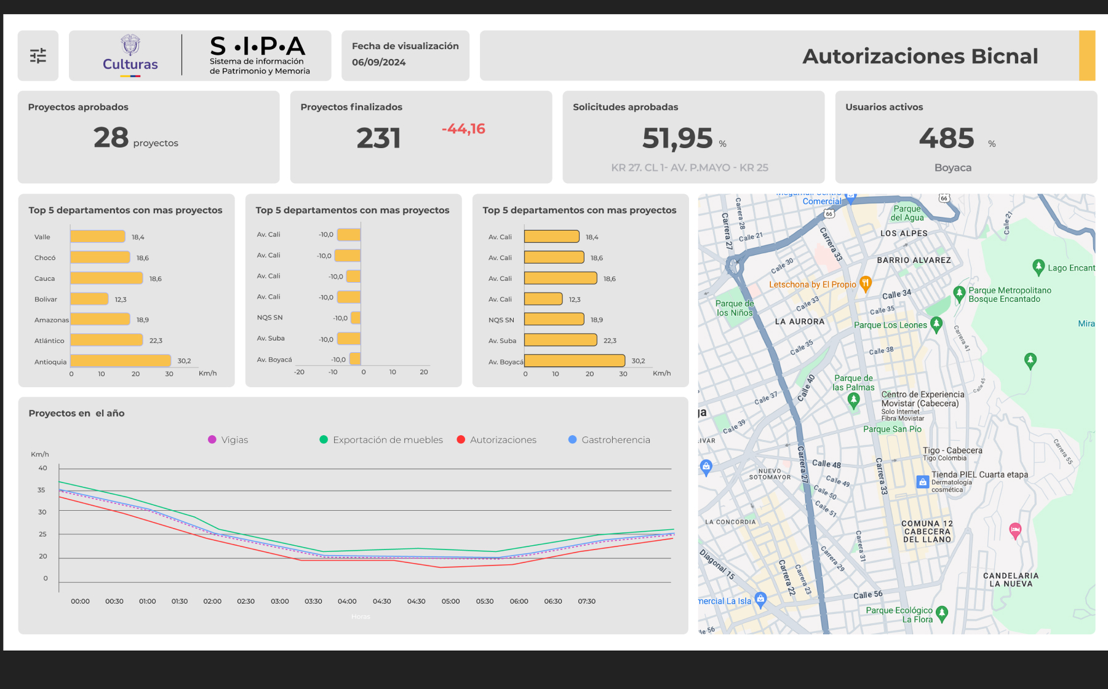The height and width of the screenshot is (689, 1108).
Task: Click the SIPA system logo
Action: [259, 55]
